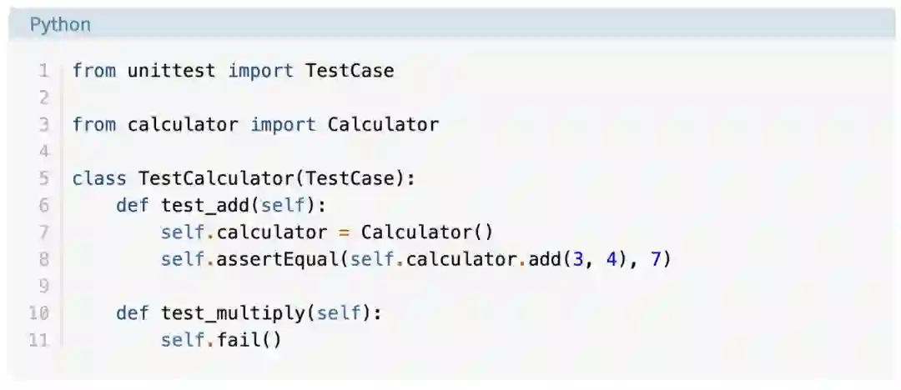Click the fail() call on line 11
The image size is (901, 390).
click(x=249, y=340)
